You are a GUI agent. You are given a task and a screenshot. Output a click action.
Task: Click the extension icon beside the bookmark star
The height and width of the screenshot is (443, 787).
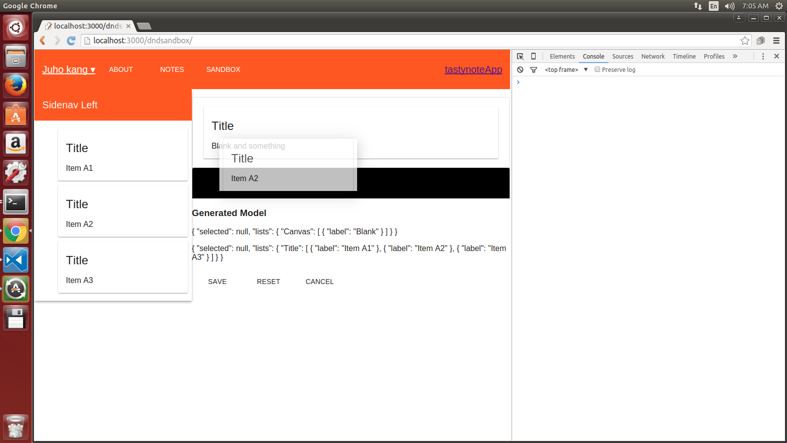click(761, 40)
